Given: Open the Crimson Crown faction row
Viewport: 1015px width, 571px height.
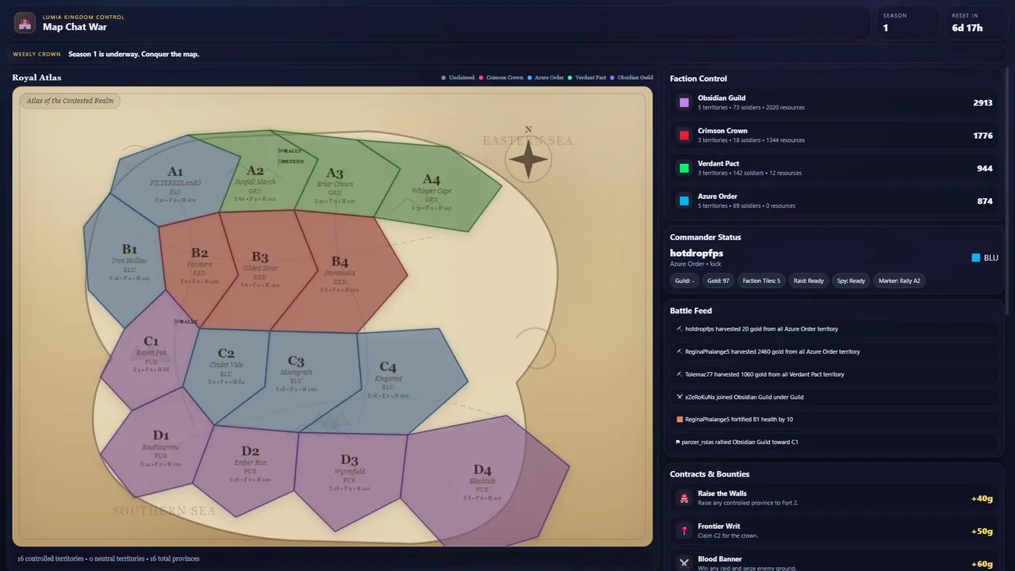Looking at the screenshot, I should click(x=836, y=136).
